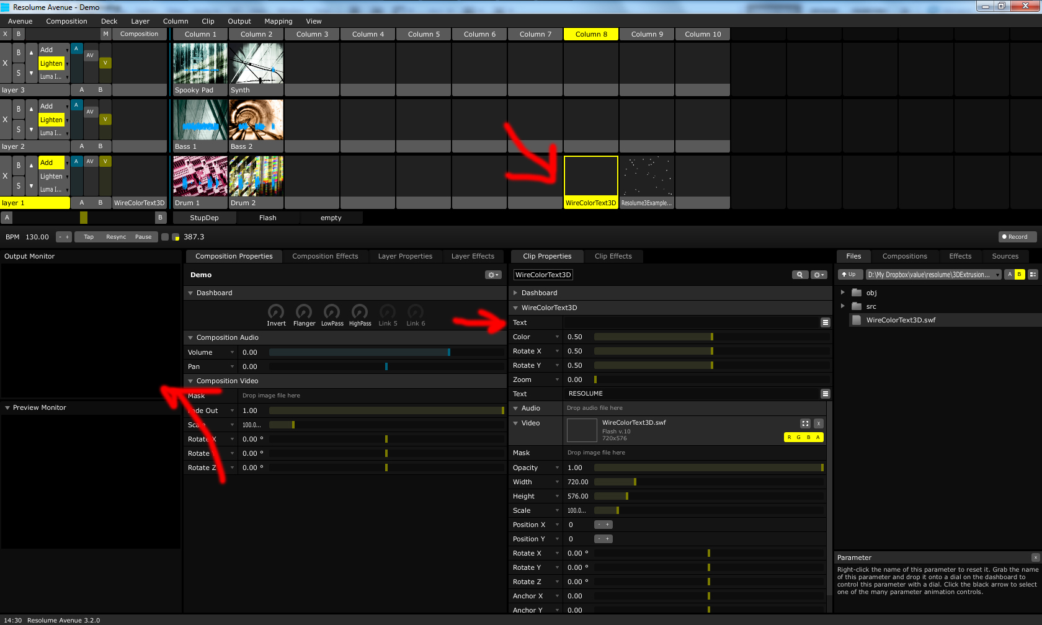This screenshot has width=1042, height=625.
Task: Switch to the Clip Effects tab
Action: coord(613,256)
